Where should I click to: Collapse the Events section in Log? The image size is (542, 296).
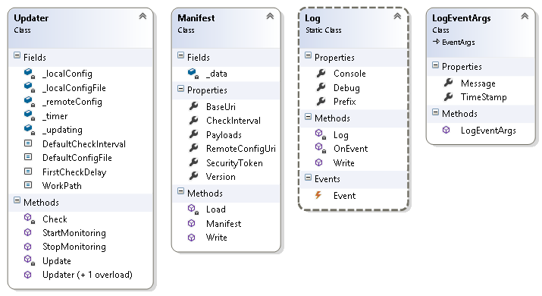click(x=308, y=178)
